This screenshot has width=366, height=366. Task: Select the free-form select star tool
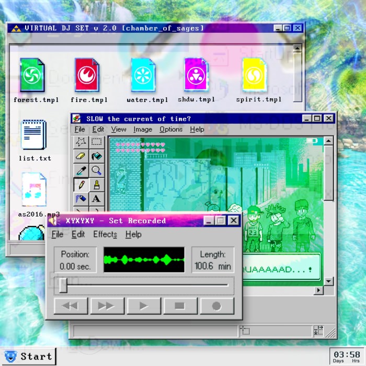click(x=81, y=142)
